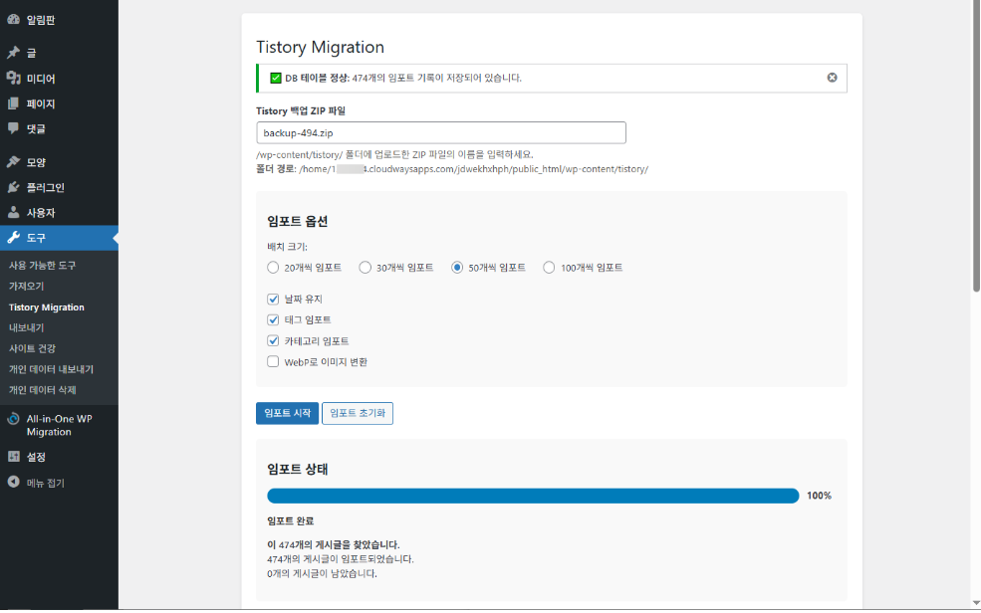Screen dimensions: 981x613
Task: Click 474개의 게시글이 임포트되었습니다 text
Action: tap(341, 559)
